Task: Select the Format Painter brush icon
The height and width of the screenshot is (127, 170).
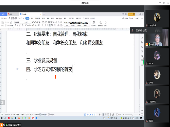Action: pyautogui.click(x=11, y=23)
